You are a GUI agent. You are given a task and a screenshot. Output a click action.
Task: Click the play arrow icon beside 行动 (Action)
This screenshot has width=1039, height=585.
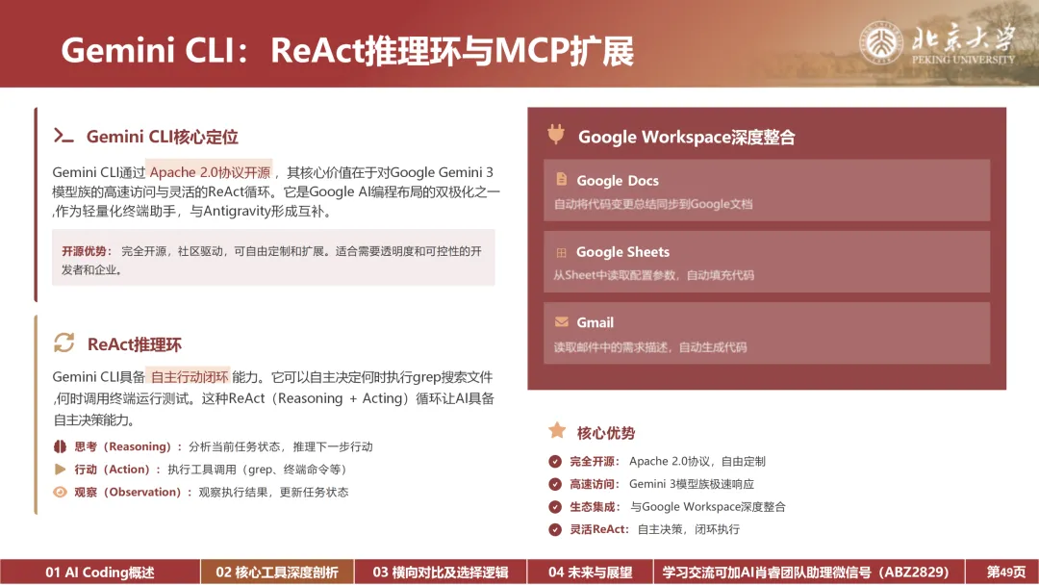pyautogui.click(x=60, y=470)
